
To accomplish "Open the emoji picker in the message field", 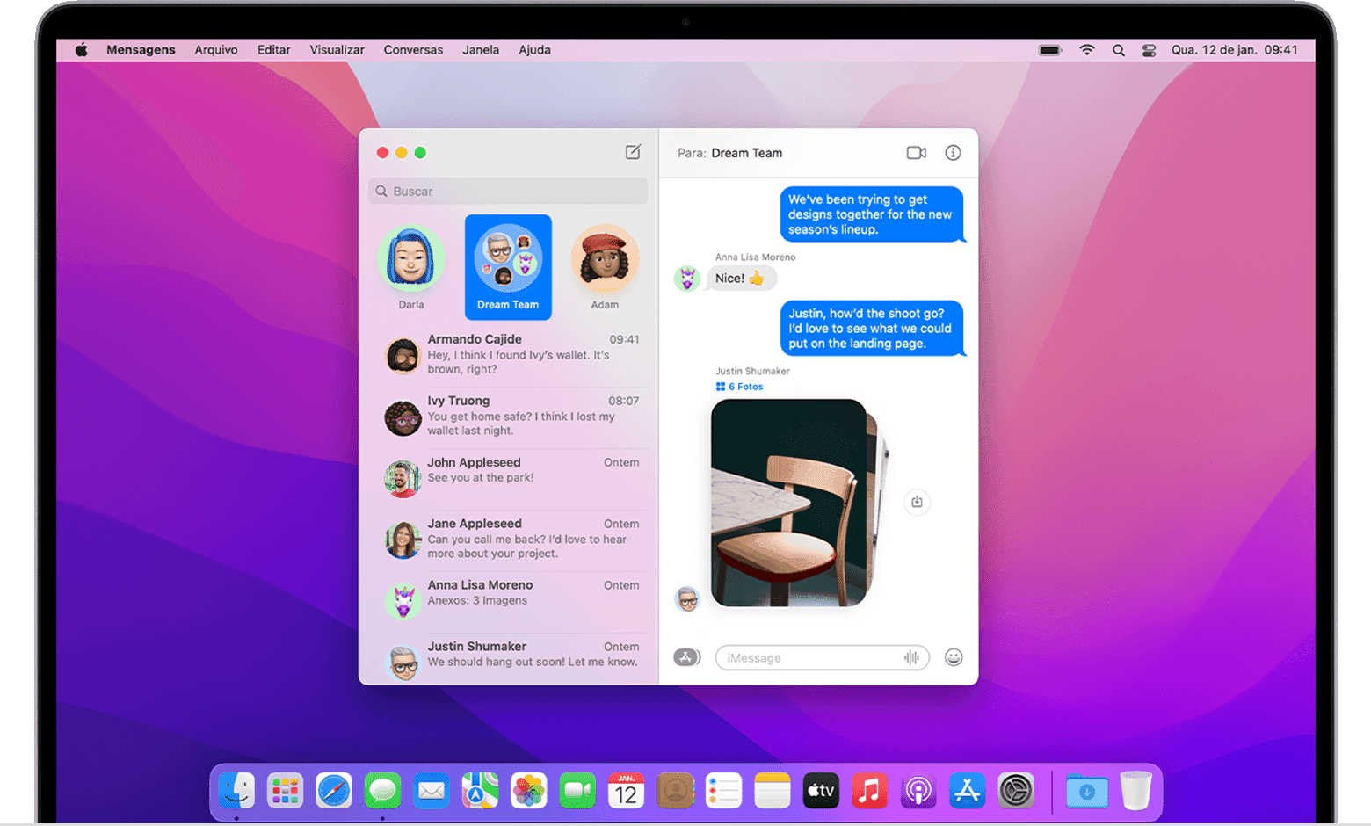I will [953, 657].
